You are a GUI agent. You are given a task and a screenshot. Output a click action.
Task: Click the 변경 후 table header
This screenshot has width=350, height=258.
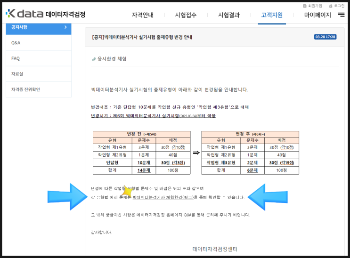point(250,134)
